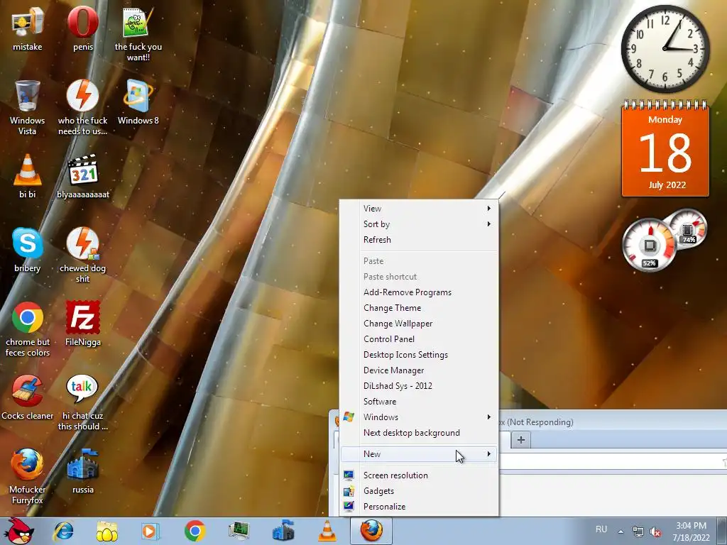Click the network tray icon

638,532
